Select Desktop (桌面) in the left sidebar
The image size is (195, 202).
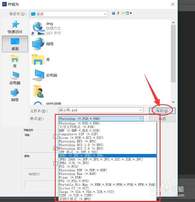[15, 44]
